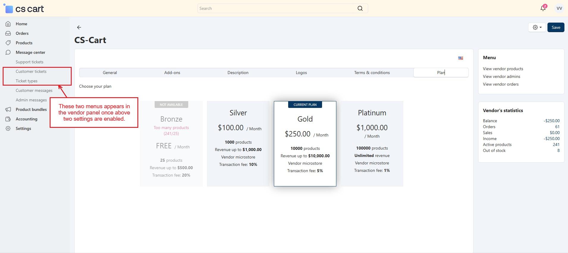Click the US flag language selector

point(460,58)
